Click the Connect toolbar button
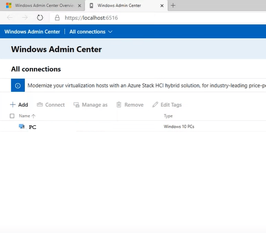The height and width of the screenshot is (233, 266). 51,105
